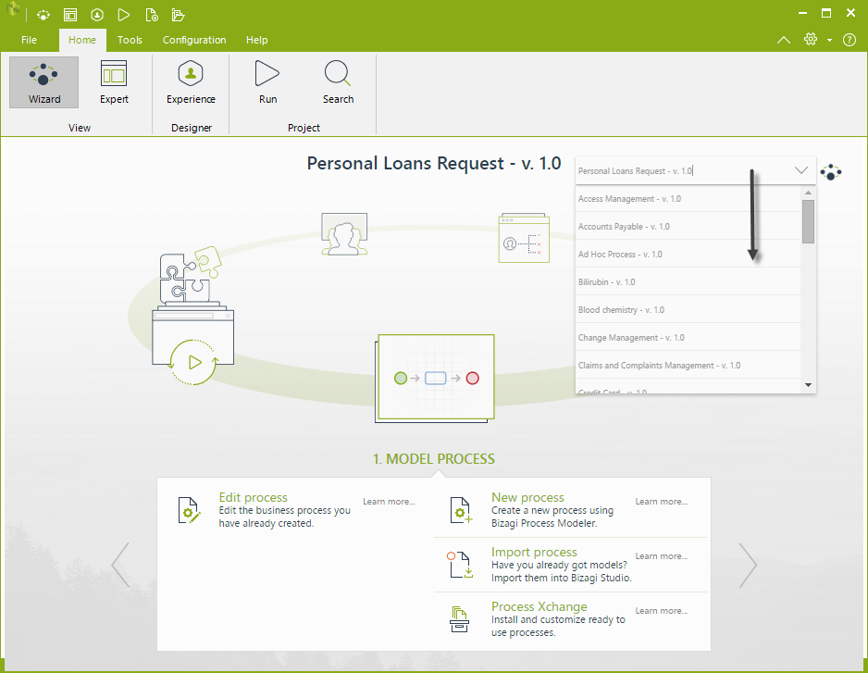Go to next wizard step arrow
The height and width of the screenshot is (673, 868).
pyautogui.click(x=748, y=565)
